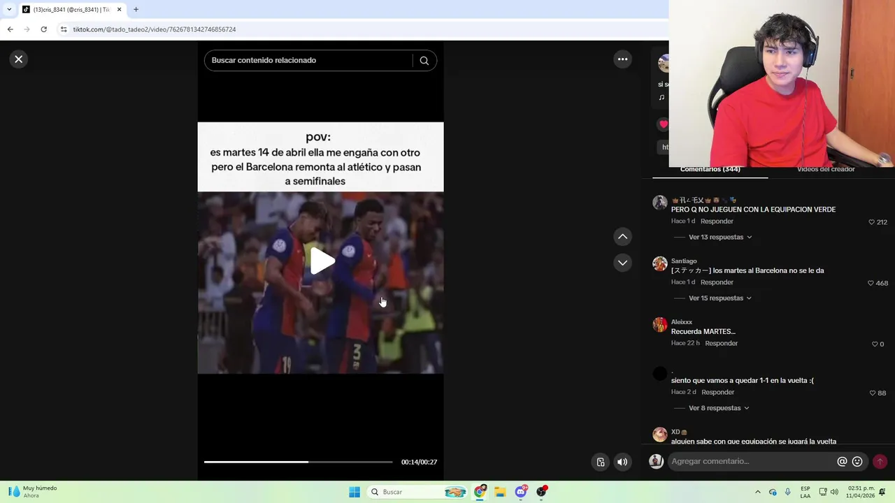Open the username Aleixxx
Viewport: 895px width, 503px height.
click(682, 322)
